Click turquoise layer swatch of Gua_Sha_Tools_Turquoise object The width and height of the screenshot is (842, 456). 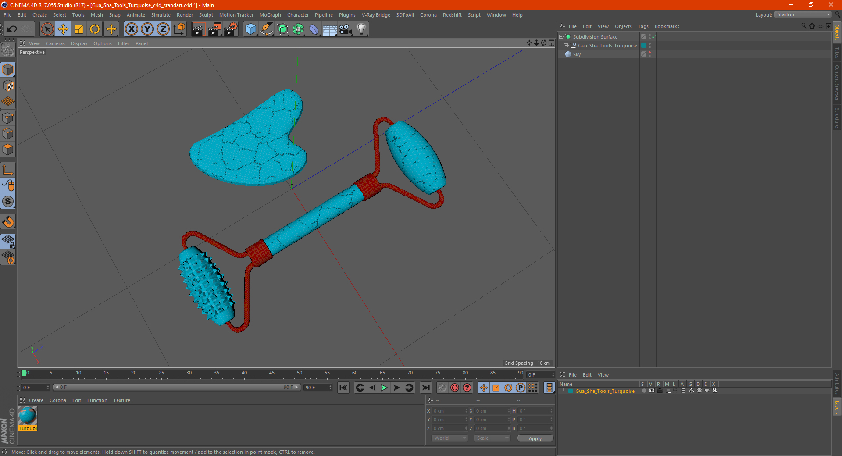click(644, 46)
